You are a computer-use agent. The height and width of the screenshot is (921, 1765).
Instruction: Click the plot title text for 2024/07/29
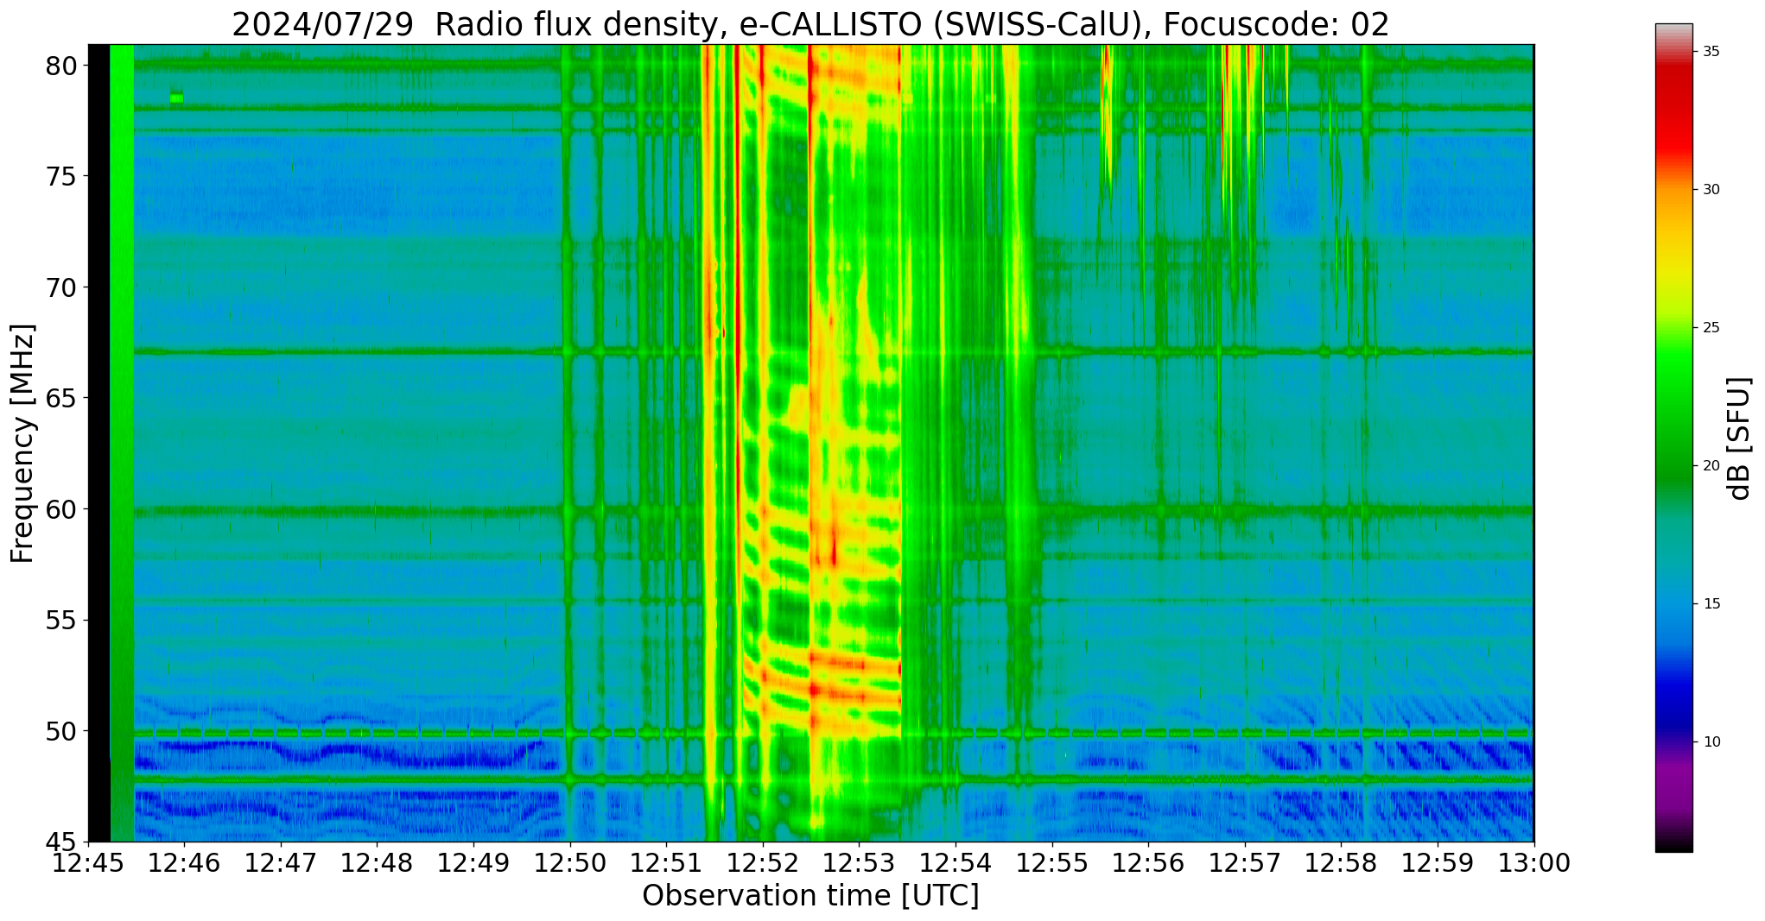click(810, 24)
